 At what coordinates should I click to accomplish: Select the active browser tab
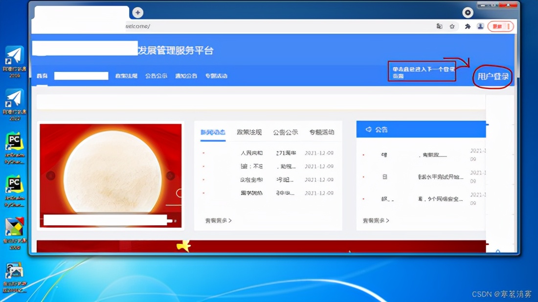[82, 13]
